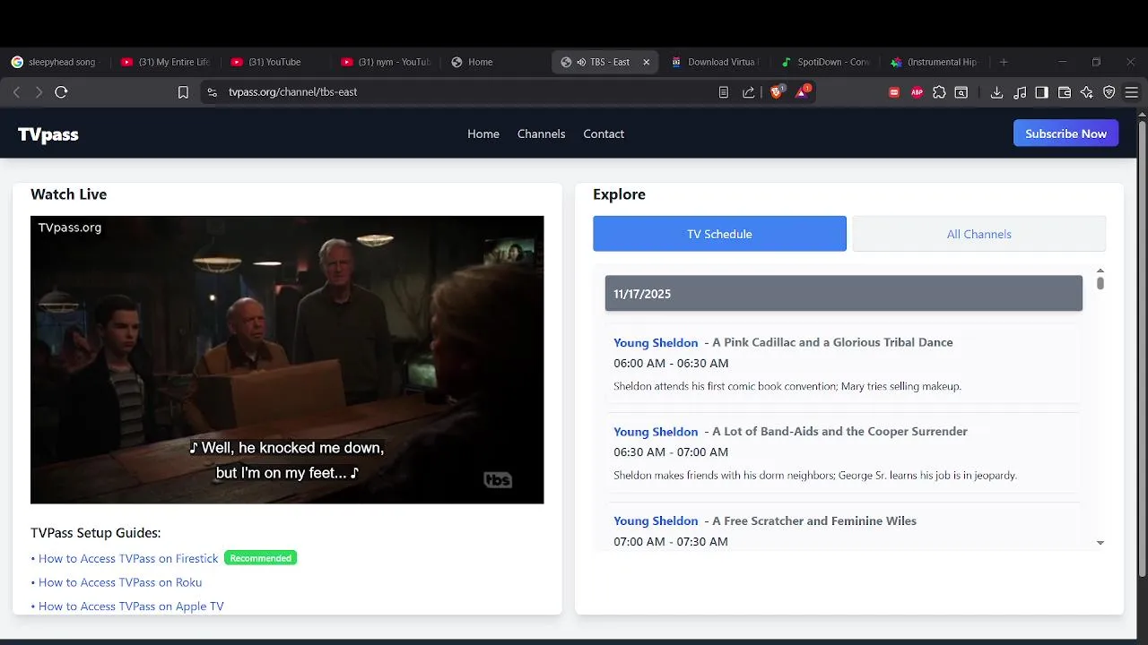Image resolution: width=1148 pixels, height=645 pixels.
Task: Toggle the browser sidebar panel icon
Action: pos(1041,92)
